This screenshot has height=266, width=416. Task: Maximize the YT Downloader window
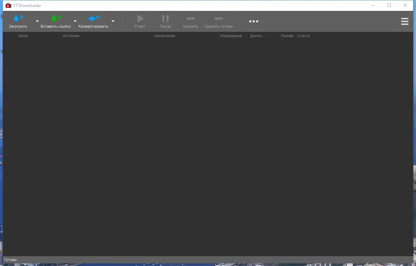click(x=389, y=5)
